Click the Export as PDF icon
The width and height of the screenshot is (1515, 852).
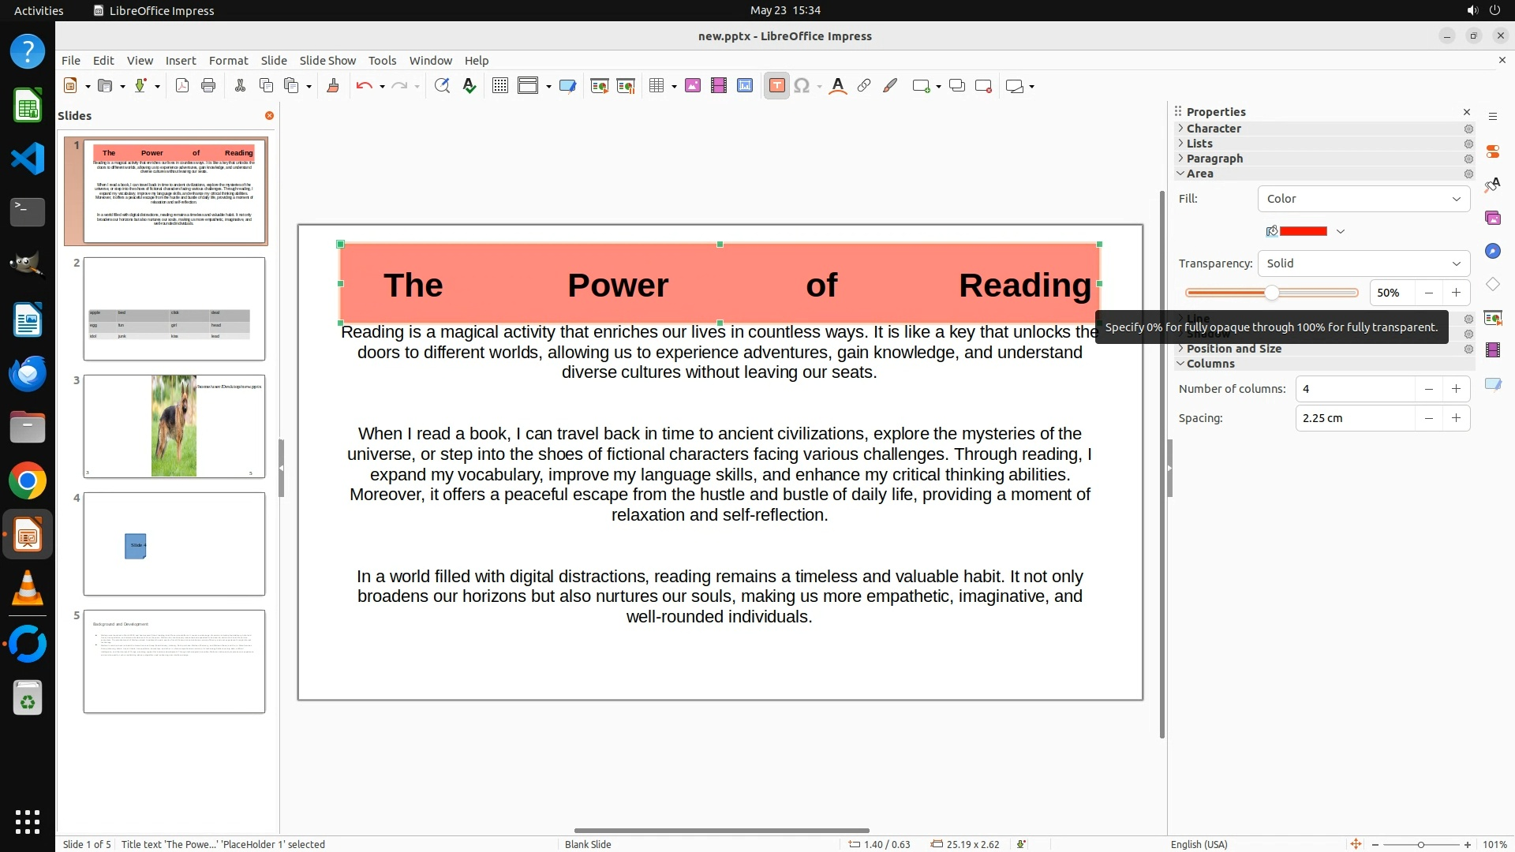point(182,86)
